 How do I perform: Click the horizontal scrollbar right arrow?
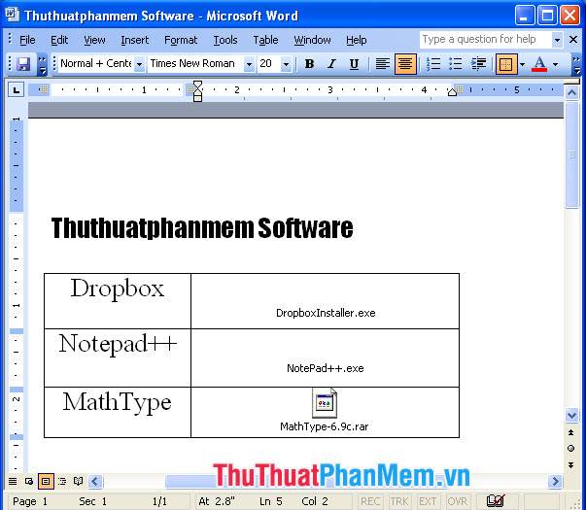[x=555, y=481]
